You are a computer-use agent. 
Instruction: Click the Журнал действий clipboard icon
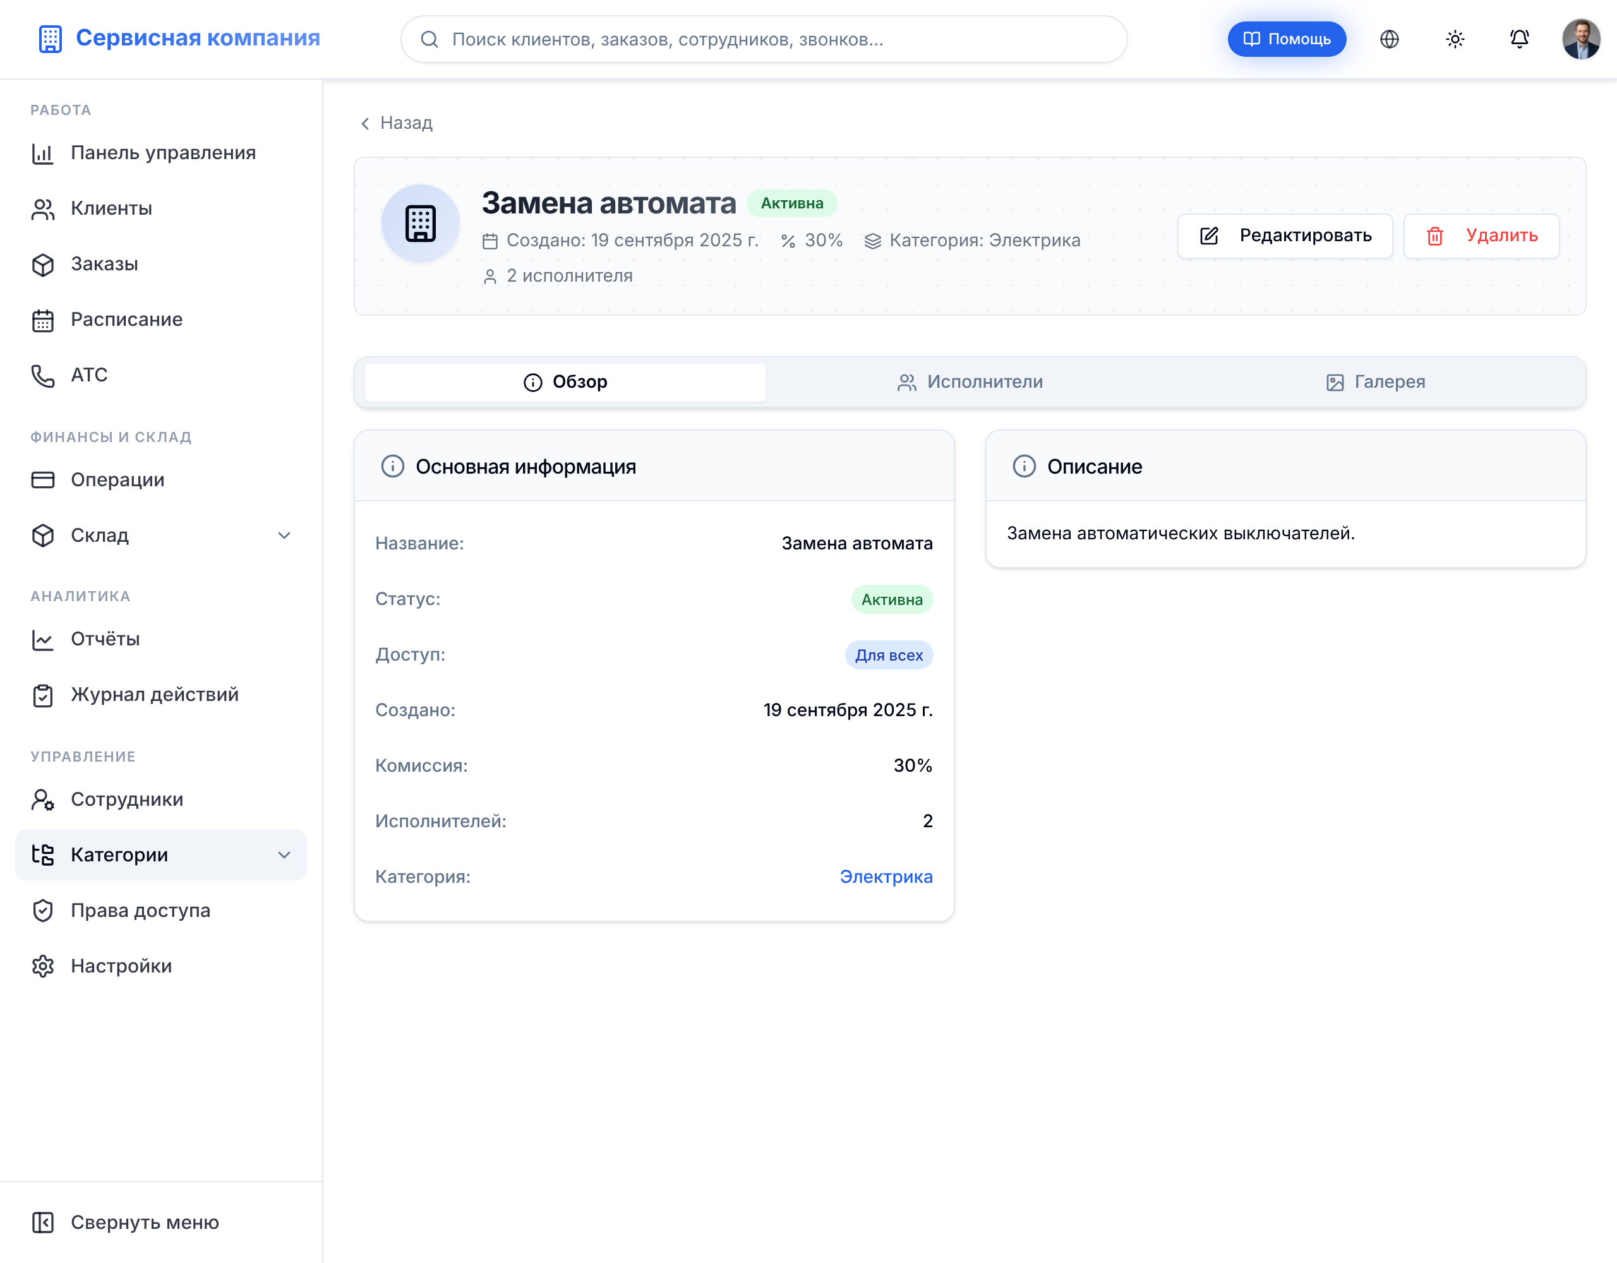pyautogui.click(x=43, y=695)
